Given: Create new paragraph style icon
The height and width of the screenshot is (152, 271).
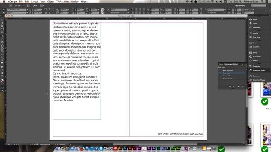Looking at the screenshot, I should pyautogui.click(x=239, y=87).
